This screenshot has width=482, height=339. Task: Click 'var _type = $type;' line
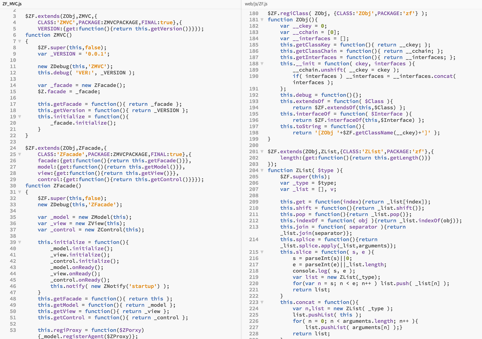click(308, 183)
